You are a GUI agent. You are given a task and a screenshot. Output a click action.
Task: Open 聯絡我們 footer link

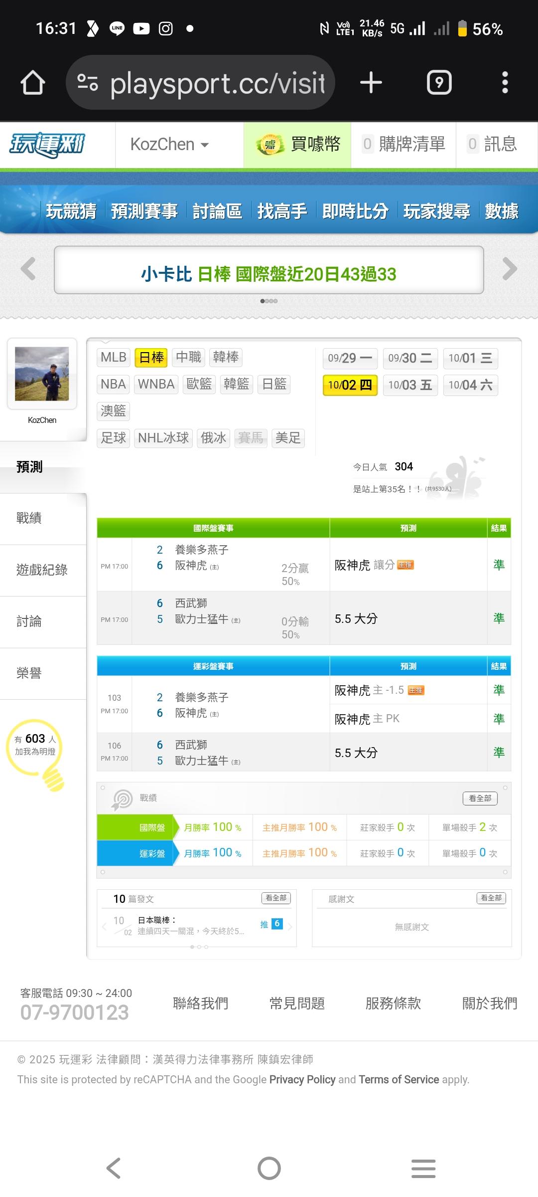pos(200,1003)
